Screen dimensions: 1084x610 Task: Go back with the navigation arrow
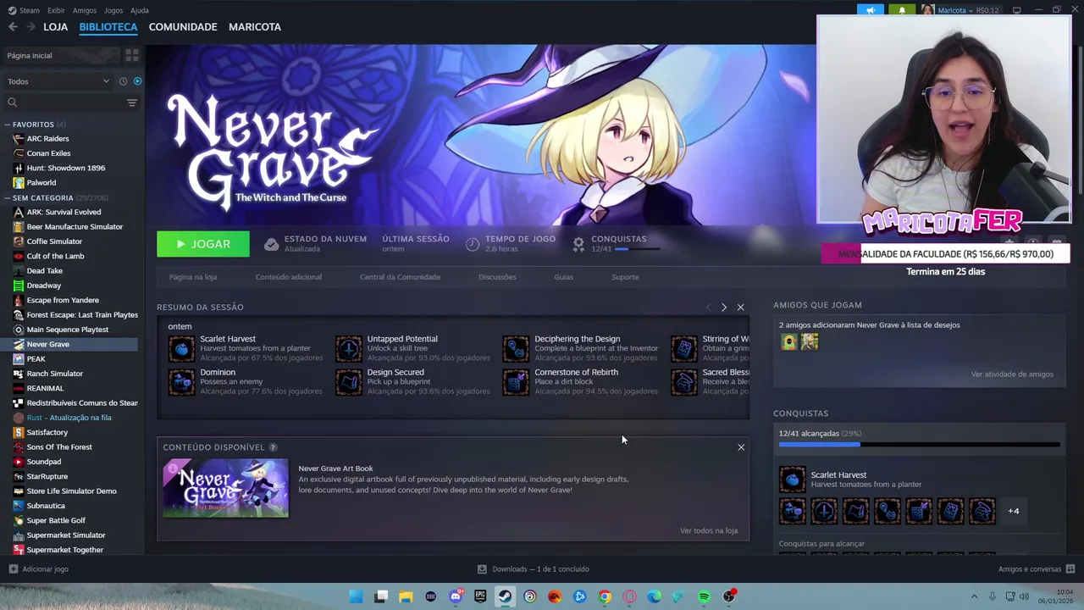tap(13, 27)
